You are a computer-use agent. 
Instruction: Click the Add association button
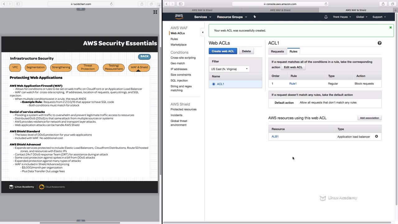pos(369,118)
